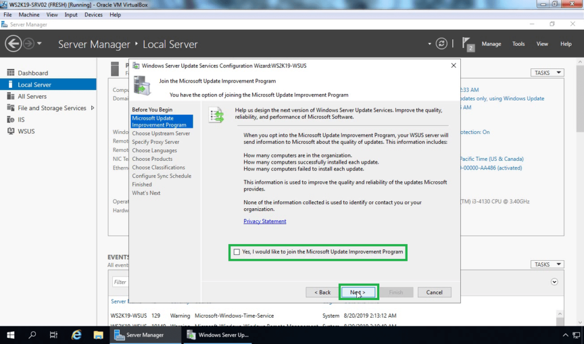Click the Server Manager forward arrow

point(29,43)
